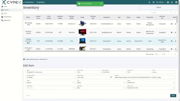The height and width of the screenshot is (101, 180).
Task: Change the rows per page dropdown
Action: pyautogui.click(x=157, y=54)
